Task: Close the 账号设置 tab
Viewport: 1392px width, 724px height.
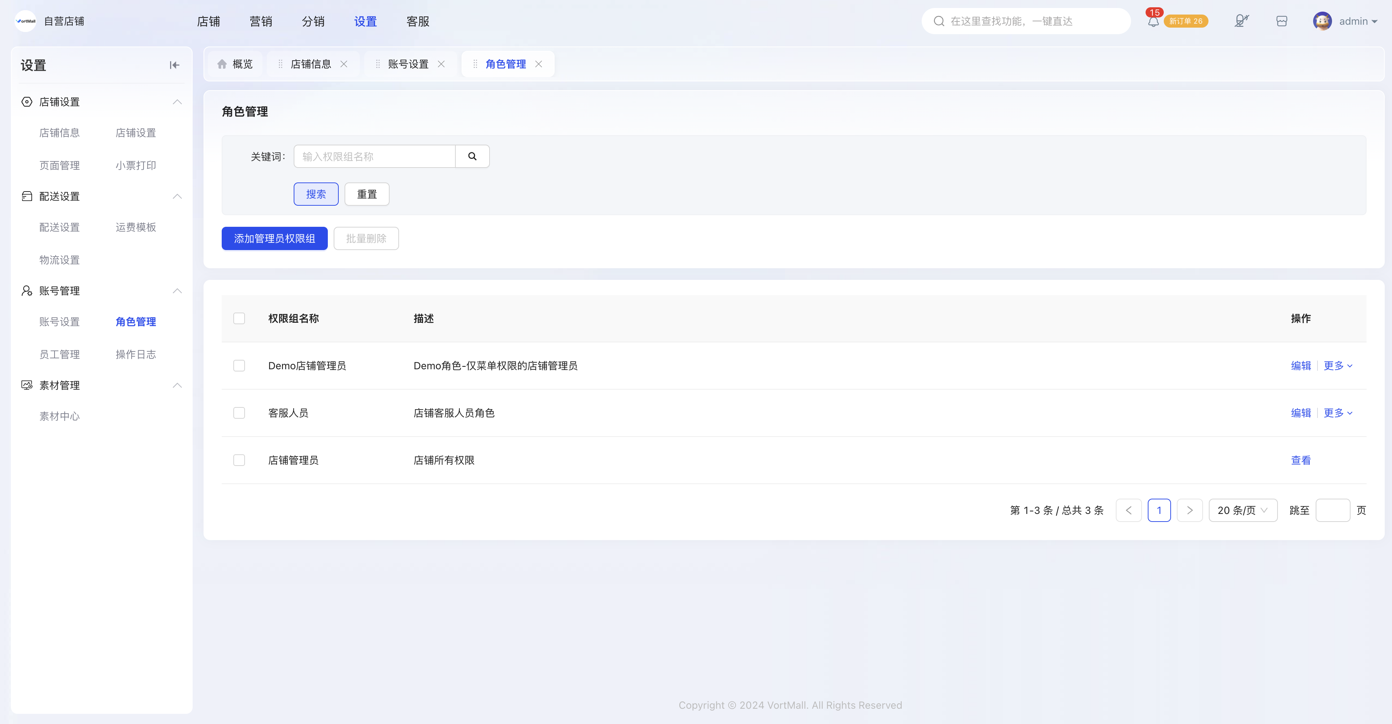Action: pyautogui.click(x=441, y=64)
